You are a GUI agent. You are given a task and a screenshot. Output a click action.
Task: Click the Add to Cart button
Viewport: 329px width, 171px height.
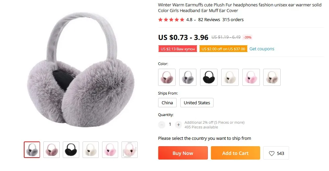click(x=235, y=153)
